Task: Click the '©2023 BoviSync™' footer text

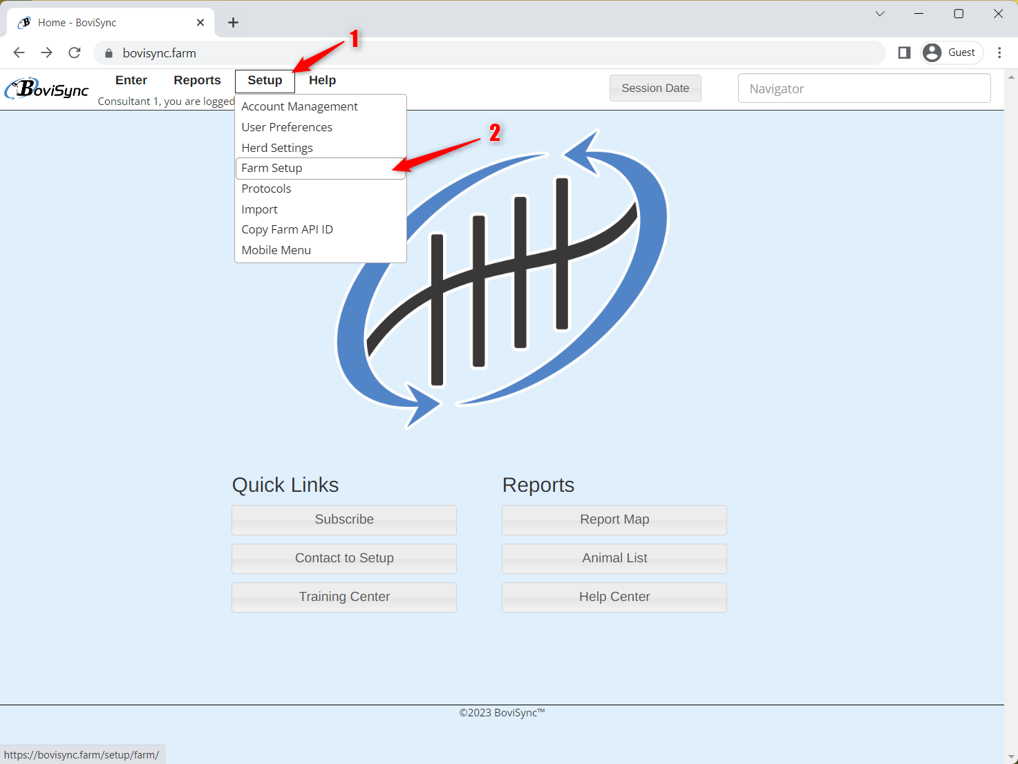Action: coord(502,713)
